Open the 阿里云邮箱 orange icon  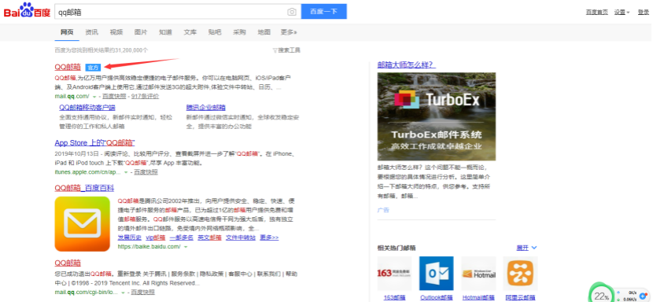coord(521,273)
